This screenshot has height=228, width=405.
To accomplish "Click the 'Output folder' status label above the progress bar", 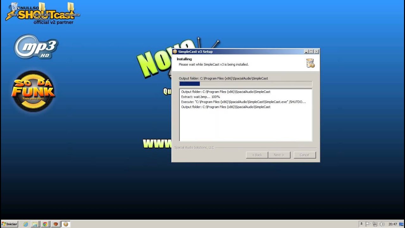I will click(223, 78).
